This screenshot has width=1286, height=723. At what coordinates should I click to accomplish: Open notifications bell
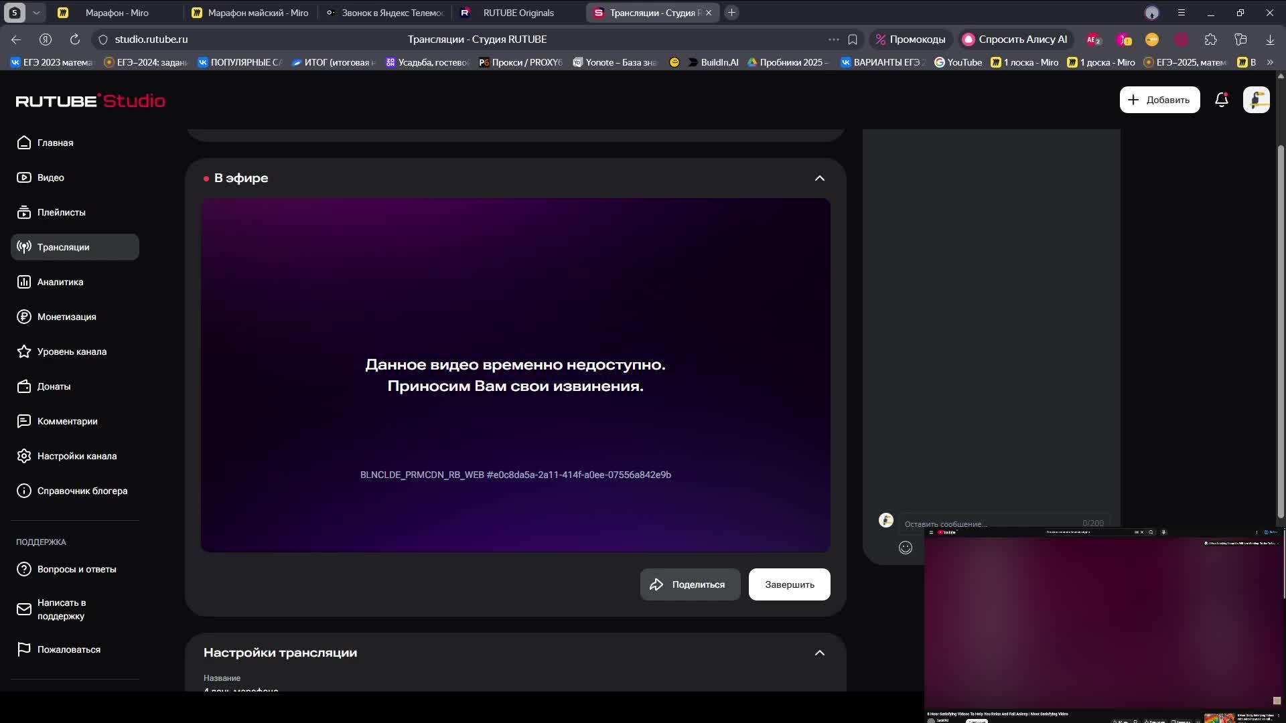(x=1221, y=100)
